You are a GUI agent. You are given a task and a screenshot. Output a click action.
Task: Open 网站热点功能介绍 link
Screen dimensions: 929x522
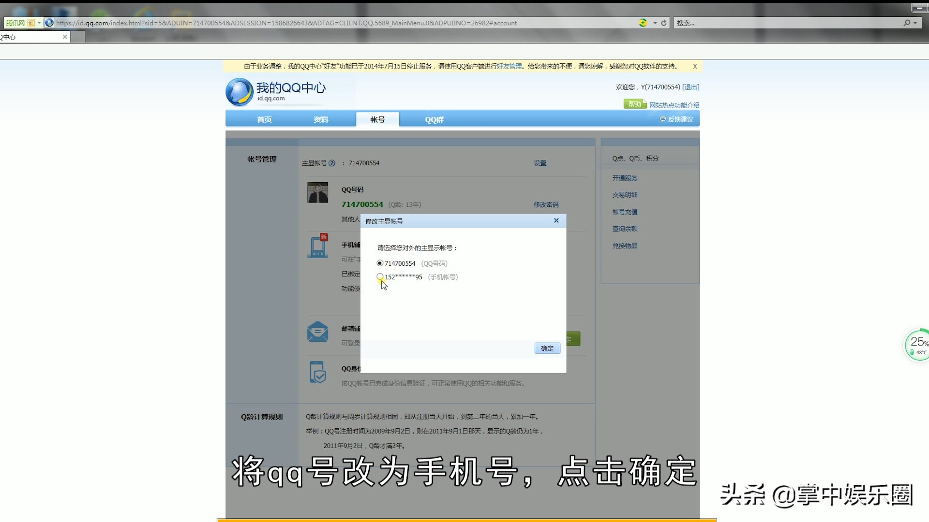[x=674, y=105]
